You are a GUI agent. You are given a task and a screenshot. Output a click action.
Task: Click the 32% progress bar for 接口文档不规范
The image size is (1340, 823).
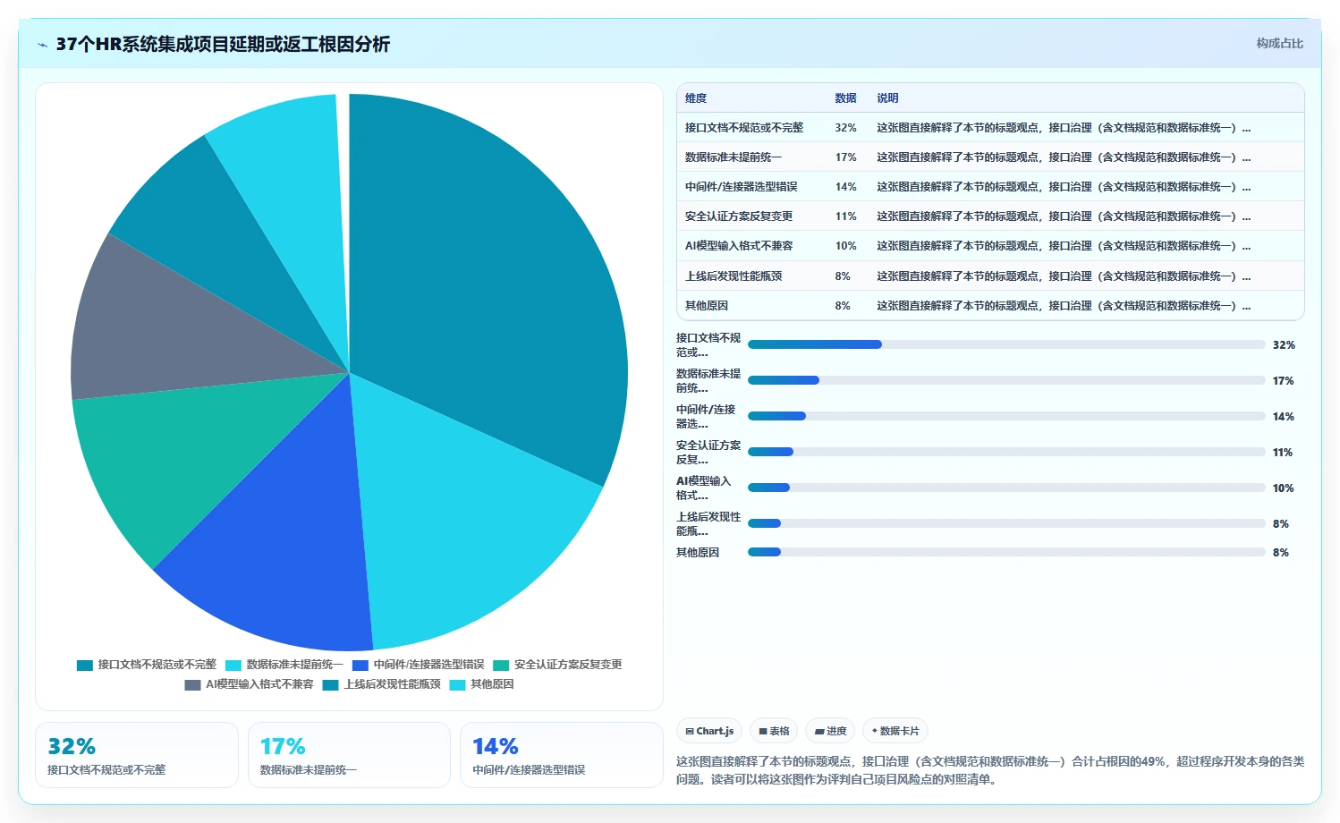1006,344
